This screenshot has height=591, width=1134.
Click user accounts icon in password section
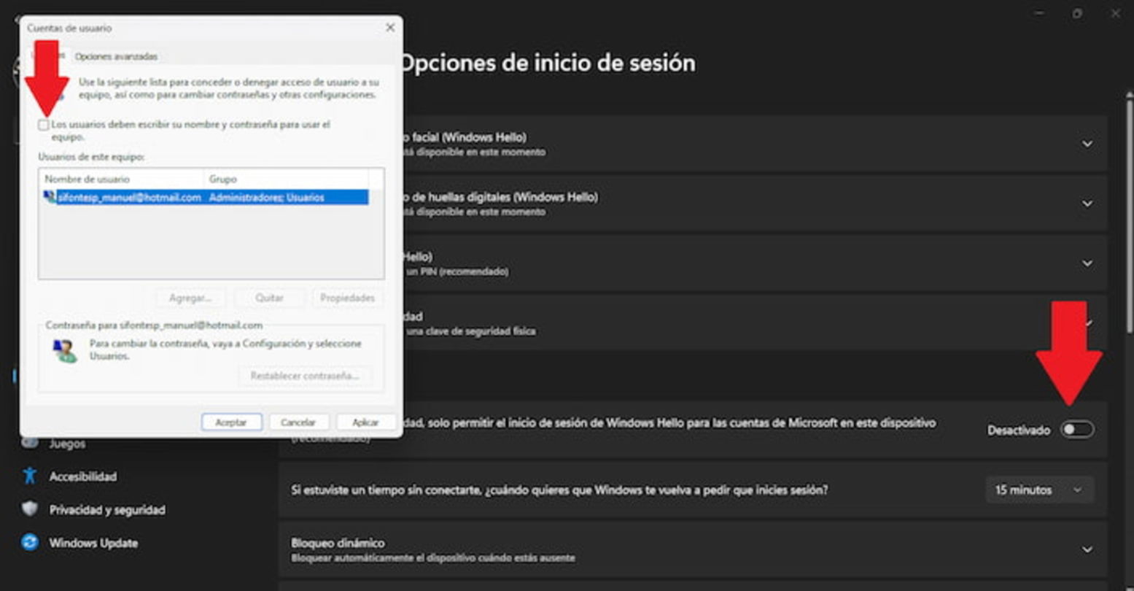coord(65,350)
